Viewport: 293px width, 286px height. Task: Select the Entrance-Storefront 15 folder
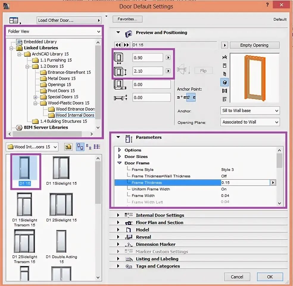point(69,72)
